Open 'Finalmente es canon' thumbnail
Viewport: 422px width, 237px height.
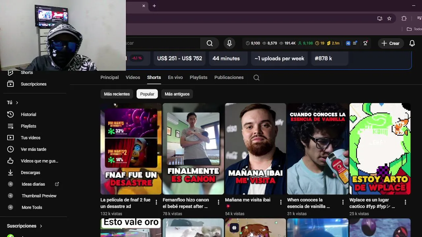click(x=193, y=149)
